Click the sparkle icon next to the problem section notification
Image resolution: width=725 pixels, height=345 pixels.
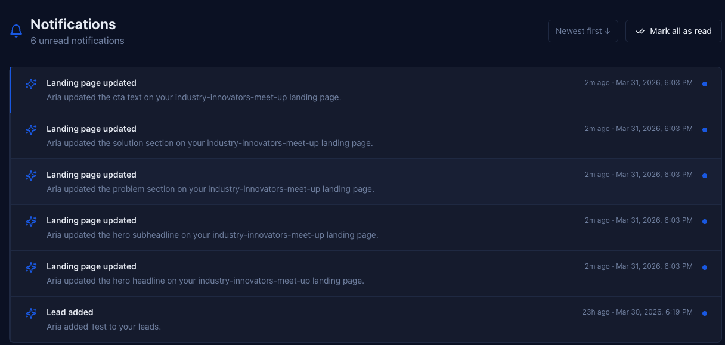[x=31, y=175]
